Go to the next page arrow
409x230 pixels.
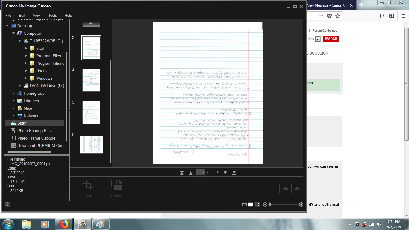tap(225, 172)
